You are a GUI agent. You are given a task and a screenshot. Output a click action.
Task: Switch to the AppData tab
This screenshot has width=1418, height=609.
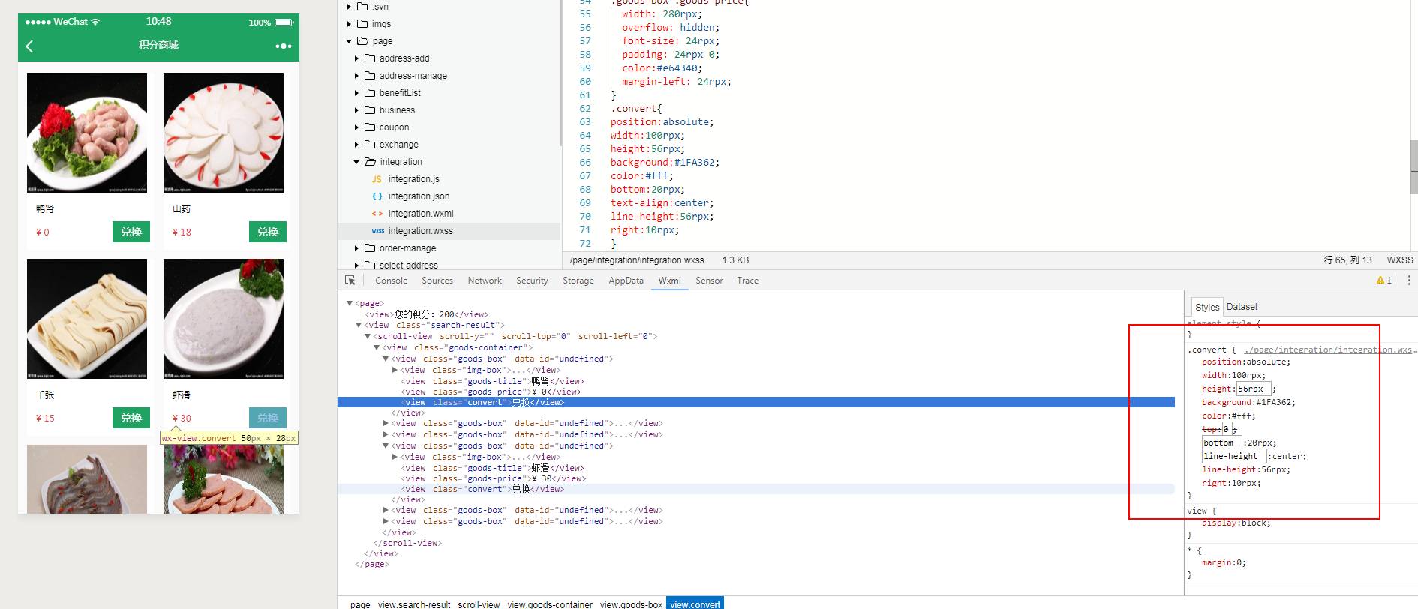click(x=626, y=280)
